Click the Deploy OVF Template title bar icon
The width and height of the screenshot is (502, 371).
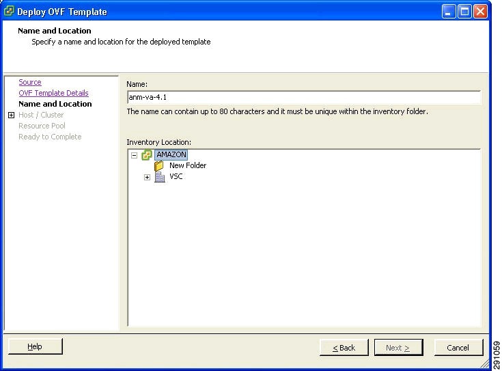click(9, 11)
